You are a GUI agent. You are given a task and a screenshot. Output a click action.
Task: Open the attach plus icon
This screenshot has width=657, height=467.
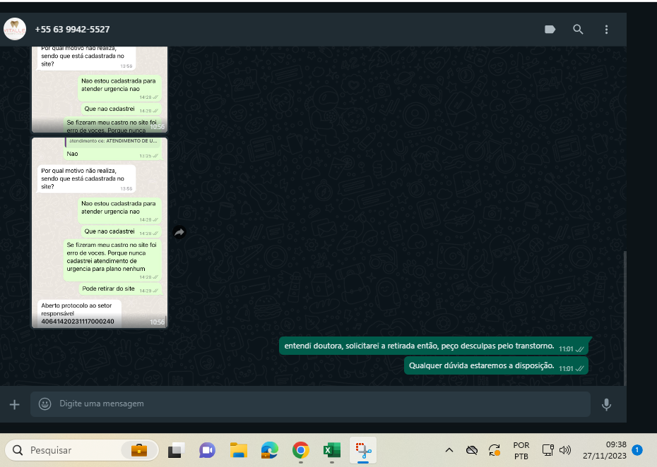pyautogui.click(x=14, y=404)
